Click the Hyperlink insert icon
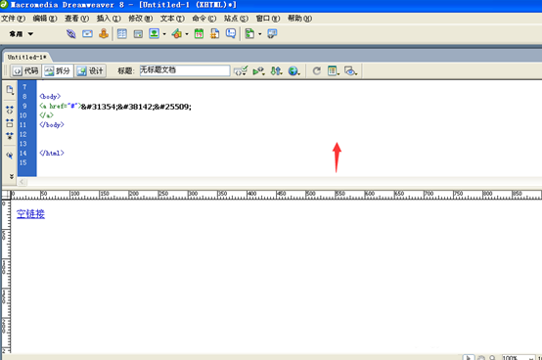Viewport: 542px width, 360px height. [70, 34]
